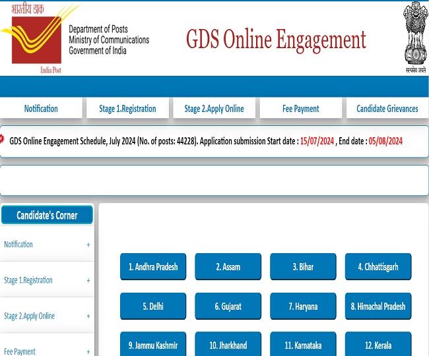Expand Fee Payment plus sign in sidebar
This screenshot has width=429, height=356.
88,351
